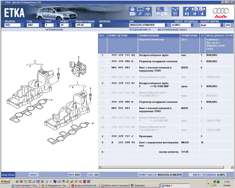Click the pencil edit icon
This screenshot has height=188, width=235.
140,14
